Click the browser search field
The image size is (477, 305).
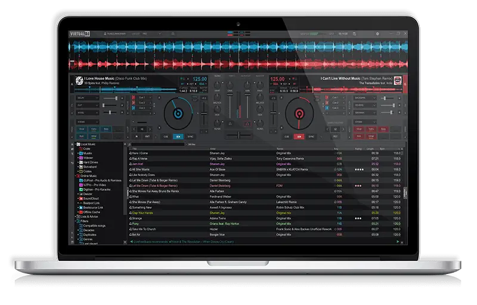pyautogui.click(x=157, y=144)
